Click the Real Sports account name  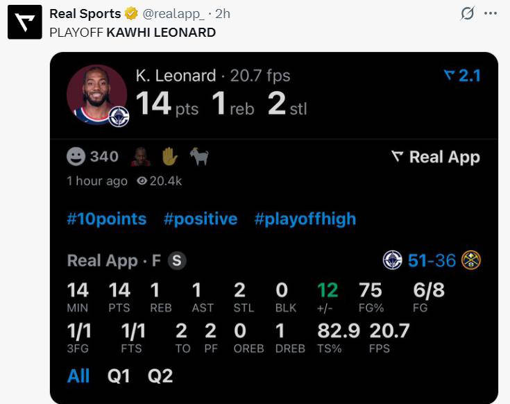click(x=85, y=14)
